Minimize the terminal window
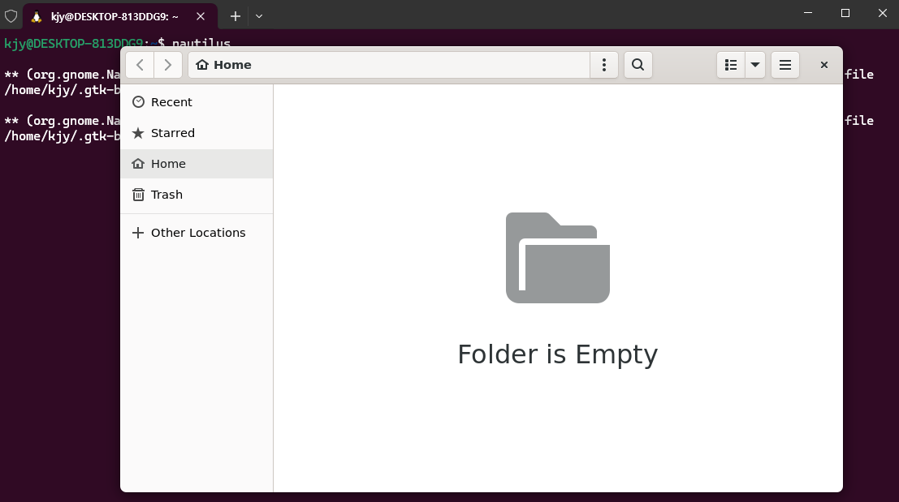Image resolution: width=899 pixels, height=502 pixels. tap(808, 13)
